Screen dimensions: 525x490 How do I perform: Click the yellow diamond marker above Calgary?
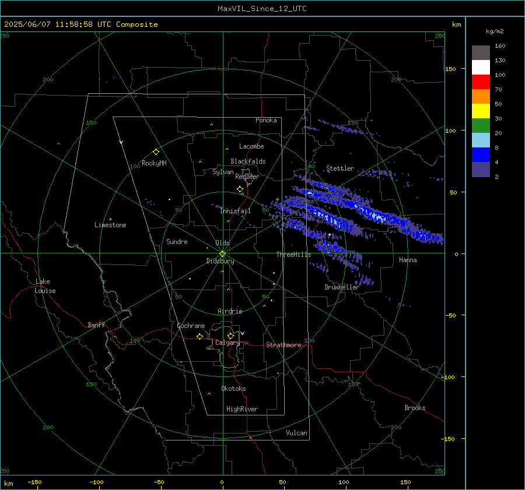coord(230,336)
